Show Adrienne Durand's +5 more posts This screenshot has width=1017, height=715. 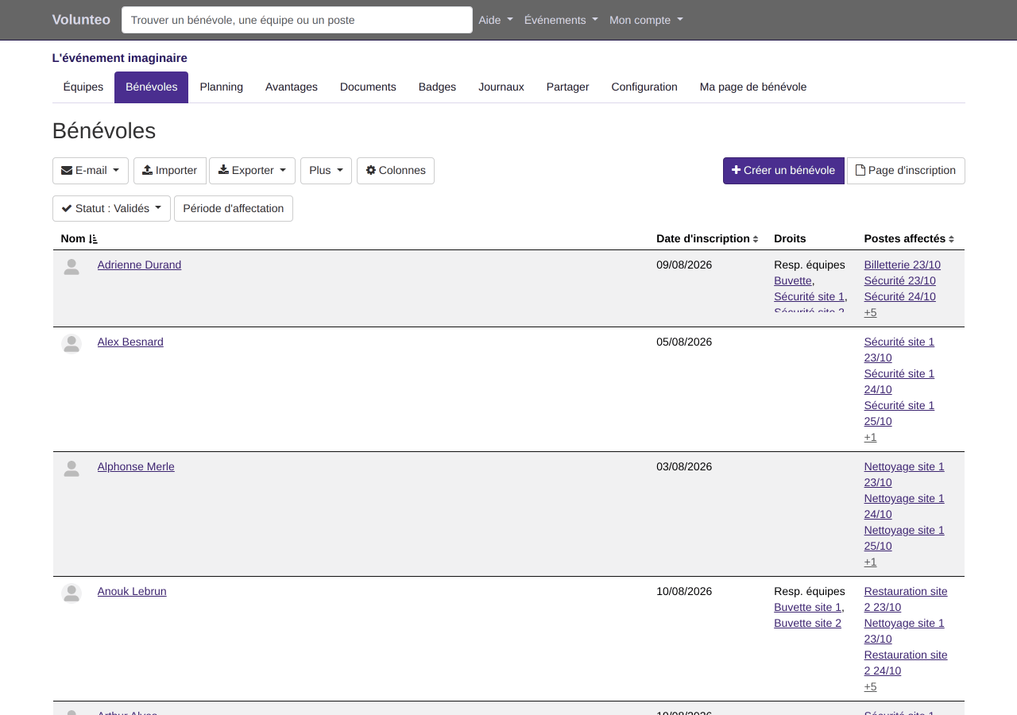click(x=871, y=312)
